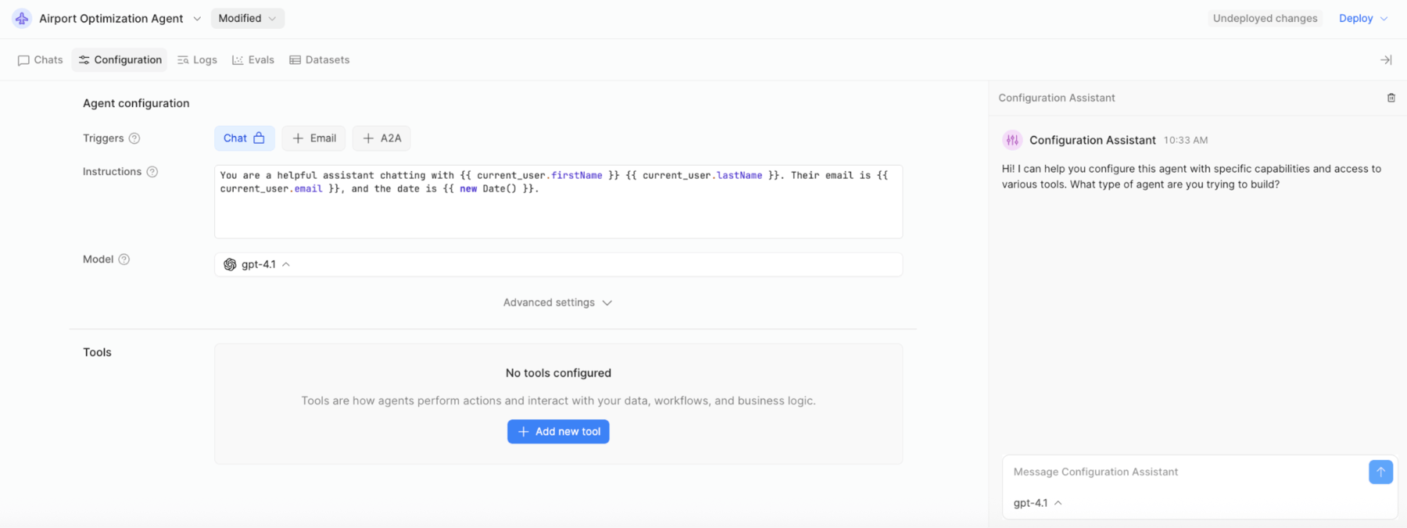This screenshot has height=528, width=1407.
Task: Click the airplane agent logo icon
Action: 22,19
